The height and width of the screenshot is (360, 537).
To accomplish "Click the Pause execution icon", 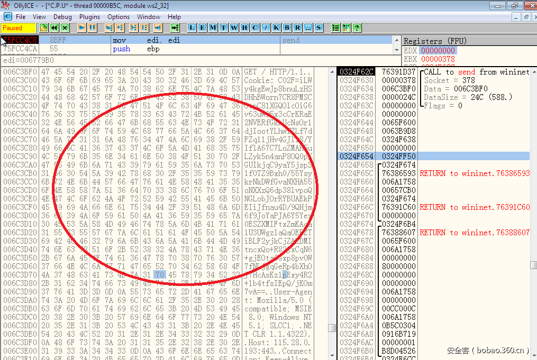I will click(x=92, y=28).
